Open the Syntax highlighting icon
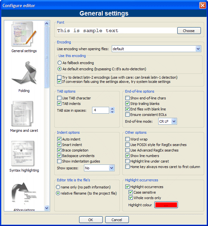Viewport: 208px width, 226px height. click(24, 154)
